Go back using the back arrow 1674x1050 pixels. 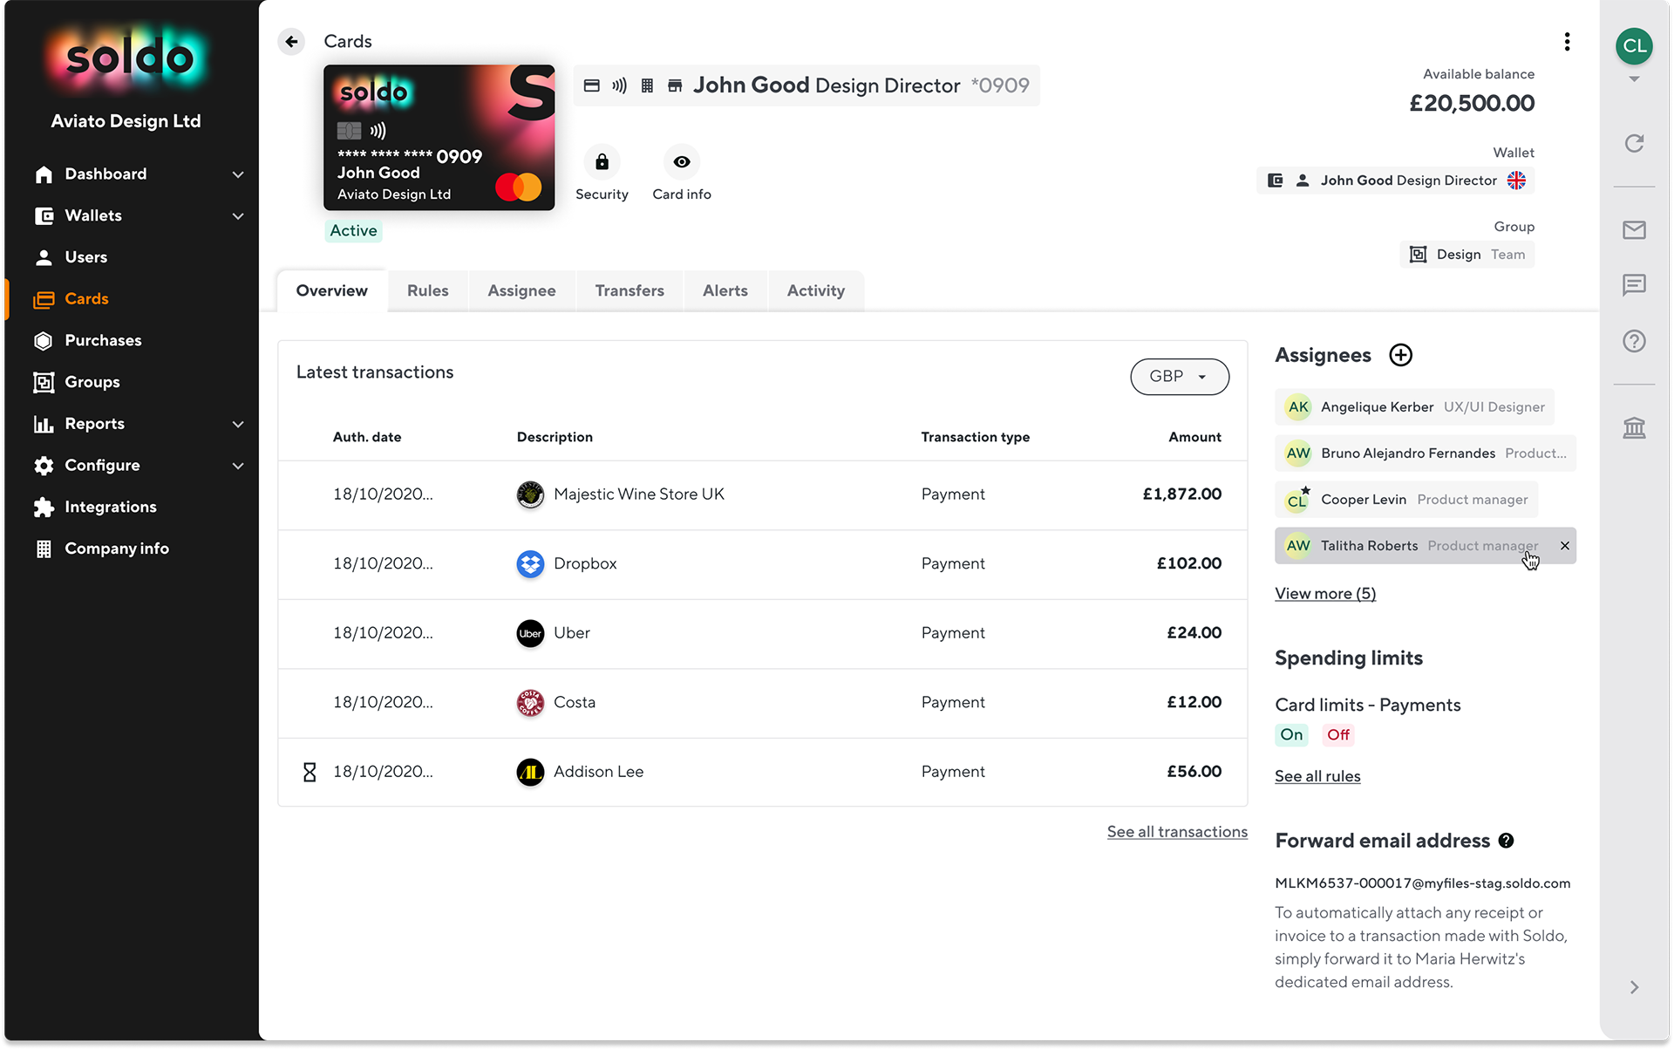click(290, 41)
